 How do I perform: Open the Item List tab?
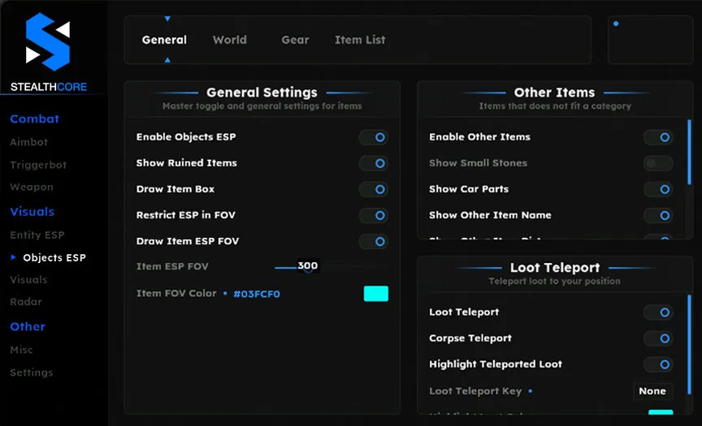click(x=360, y=40)
